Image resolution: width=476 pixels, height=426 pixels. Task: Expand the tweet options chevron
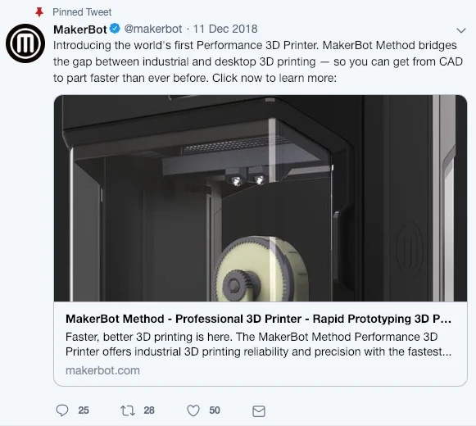click(461, 30)
